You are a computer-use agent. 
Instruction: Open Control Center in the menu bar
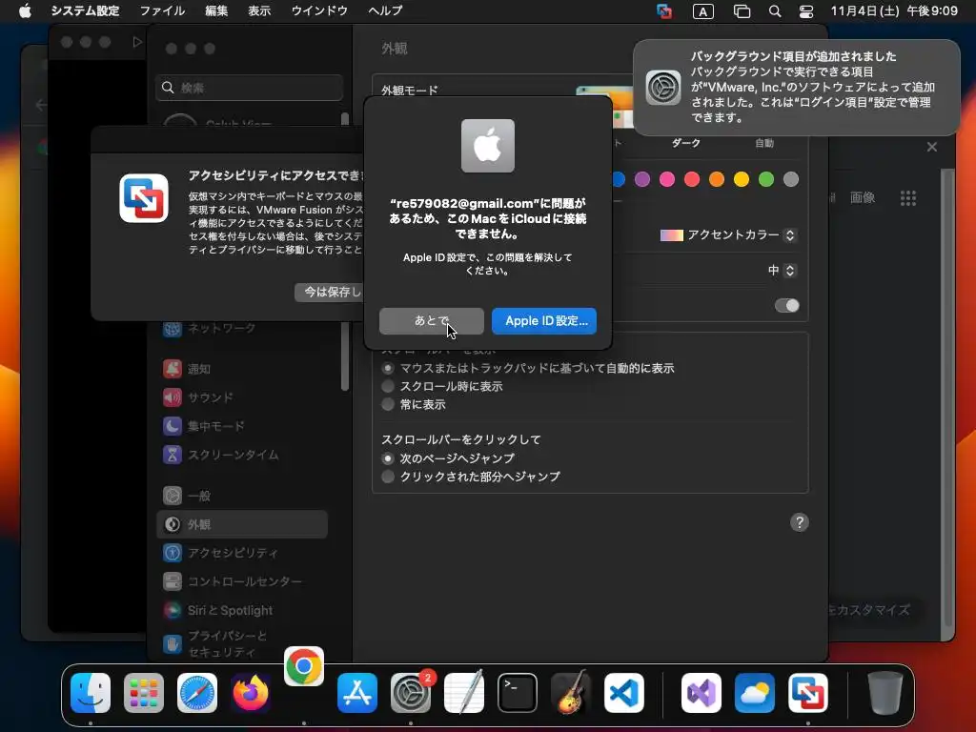806,11
